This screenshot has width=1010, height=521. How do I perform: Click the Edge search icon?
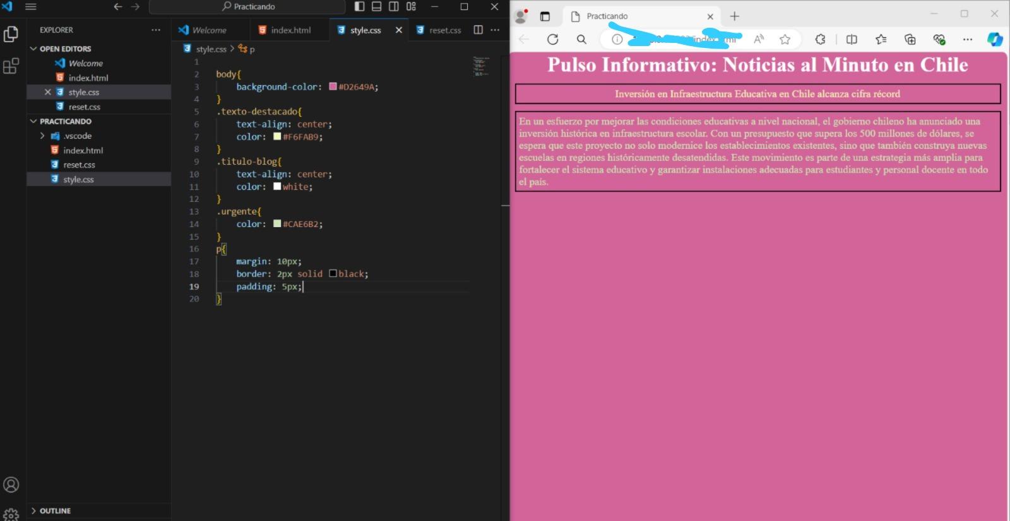pos(581,39)
